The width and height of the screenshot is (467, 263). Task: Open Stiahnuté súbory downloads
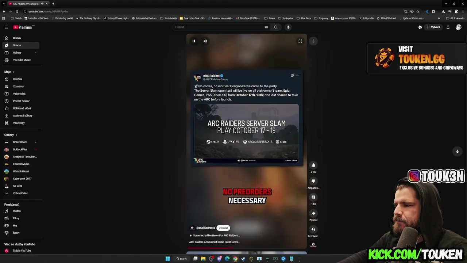[x=20, y=116]
